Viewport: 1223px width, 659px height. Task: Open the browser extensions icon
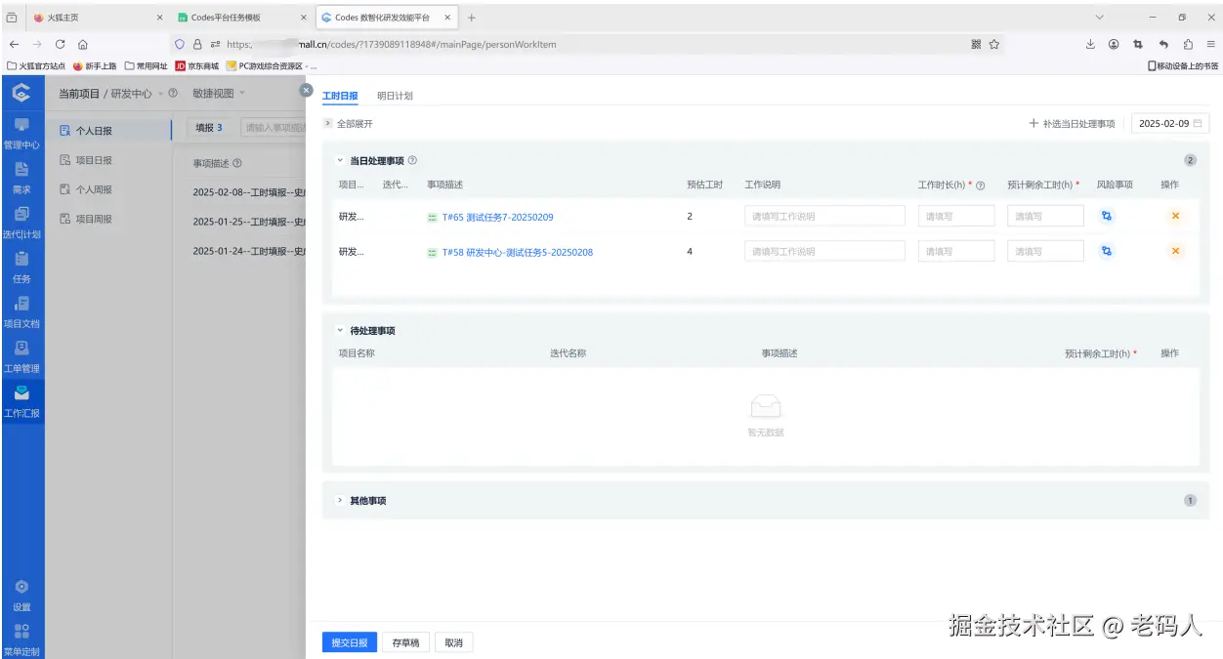(1188, 44)
